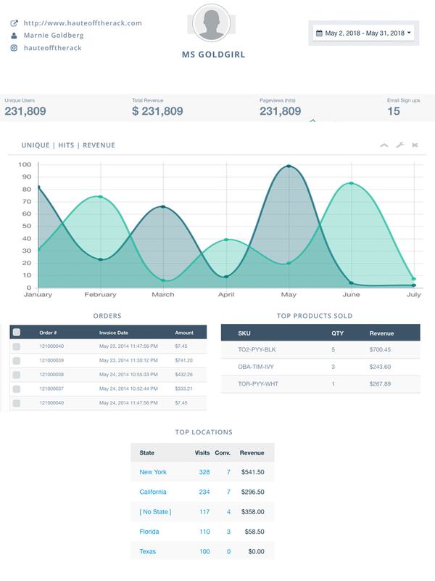435x581 pixels.
Task: Click the TOR-PYY-WHT product SKU row
Action: [320, 384]
